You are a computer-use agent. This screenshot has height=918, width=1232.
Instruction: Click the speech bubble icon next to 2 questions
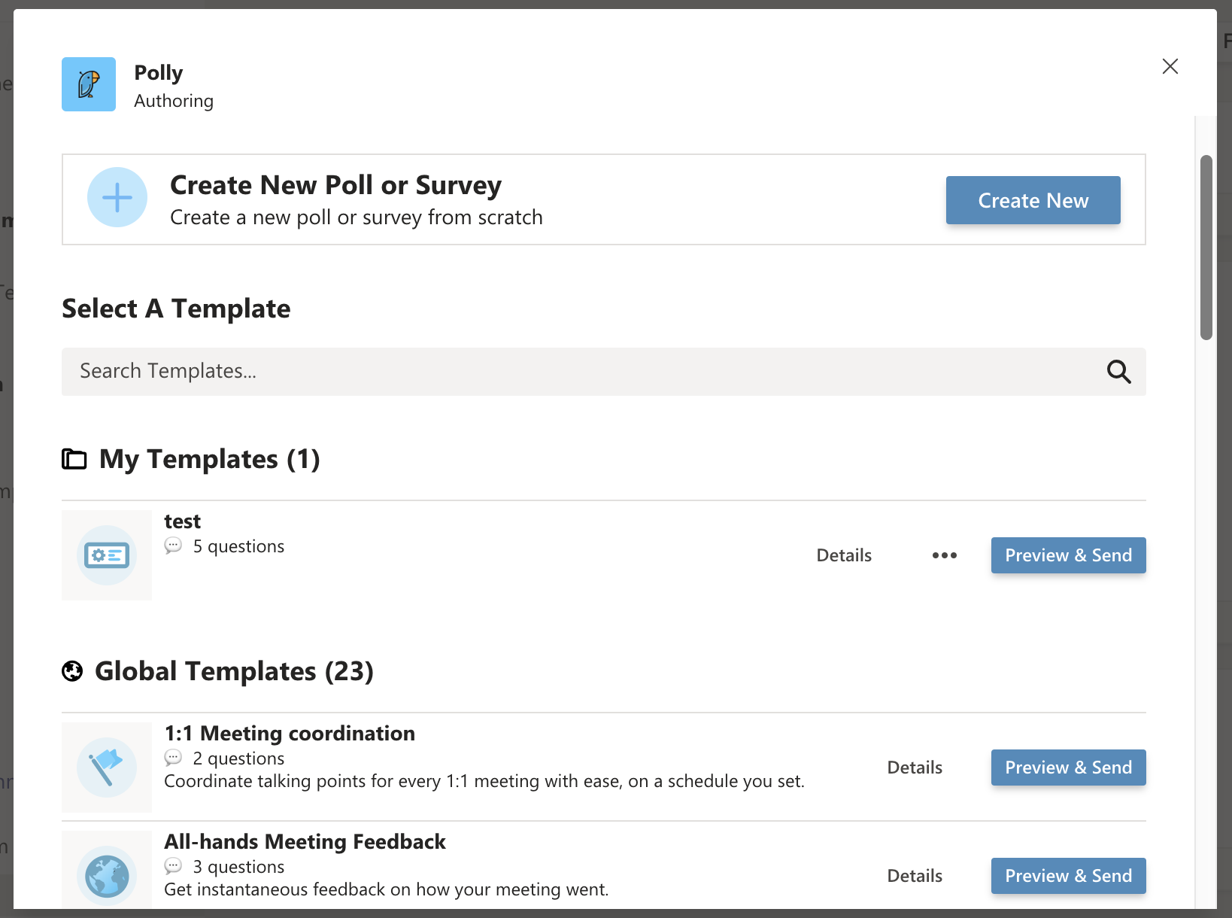click(174, 758)
